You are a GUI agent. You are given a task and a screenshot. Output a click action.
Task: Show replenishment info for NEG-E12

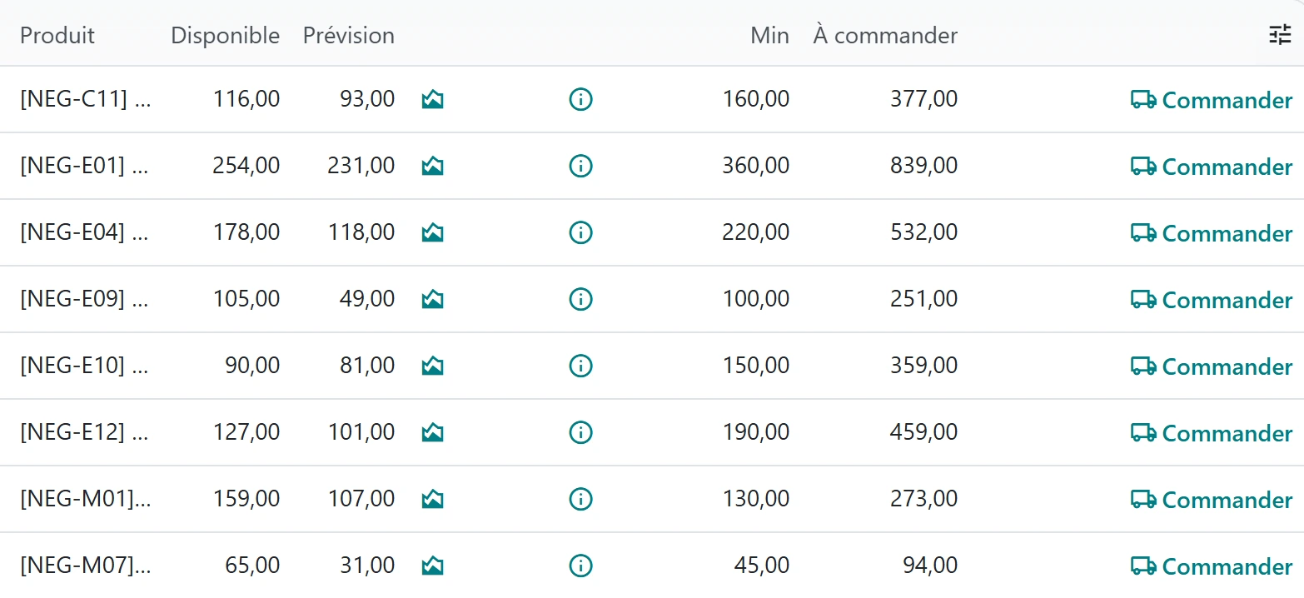pyautogui.click(x=580, y=433)
